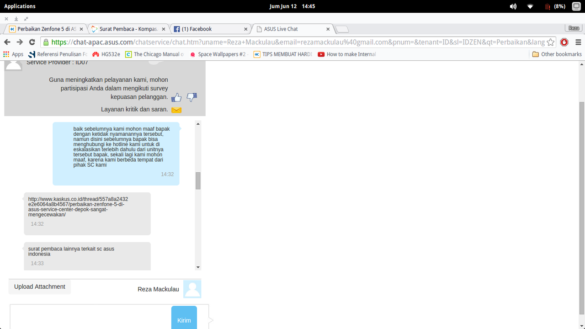Open clock Jum Jun 12 14:45
Screen dimensions: 585x329
click(x=292, y=6)
